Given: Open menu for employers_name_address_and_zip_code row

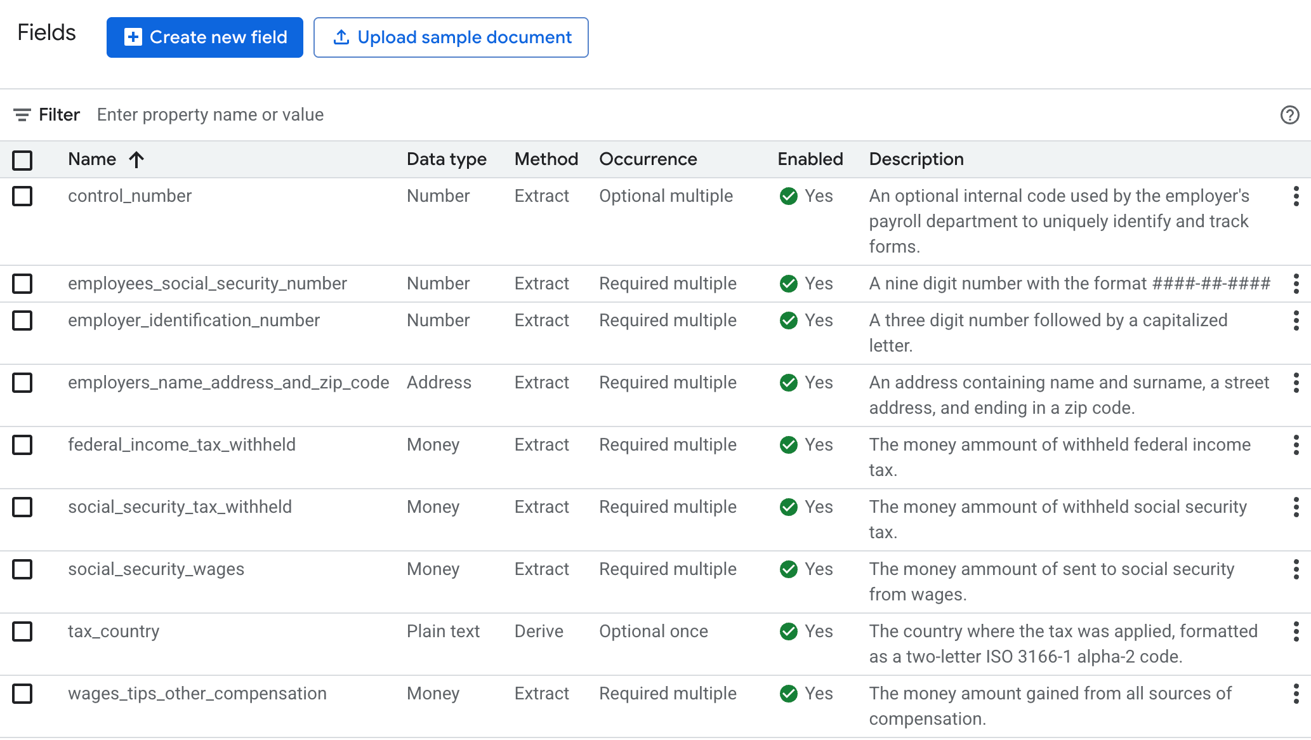Looking at the screenshot, I should click(x=1296, y=383).
